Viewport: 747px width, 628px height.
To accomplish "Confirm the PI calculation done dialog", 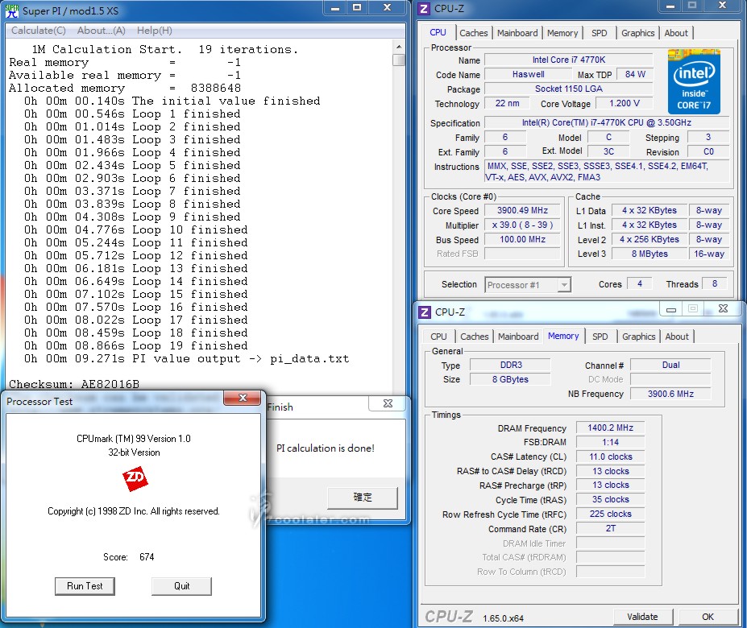I will point(363,498).
